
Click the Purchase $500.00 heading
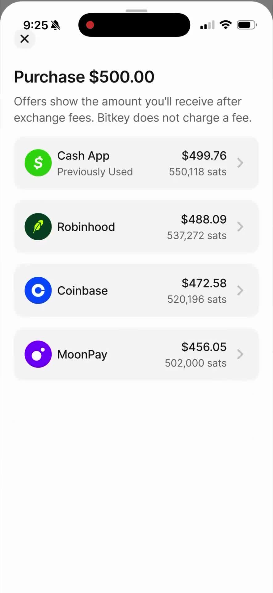[84, 77]
